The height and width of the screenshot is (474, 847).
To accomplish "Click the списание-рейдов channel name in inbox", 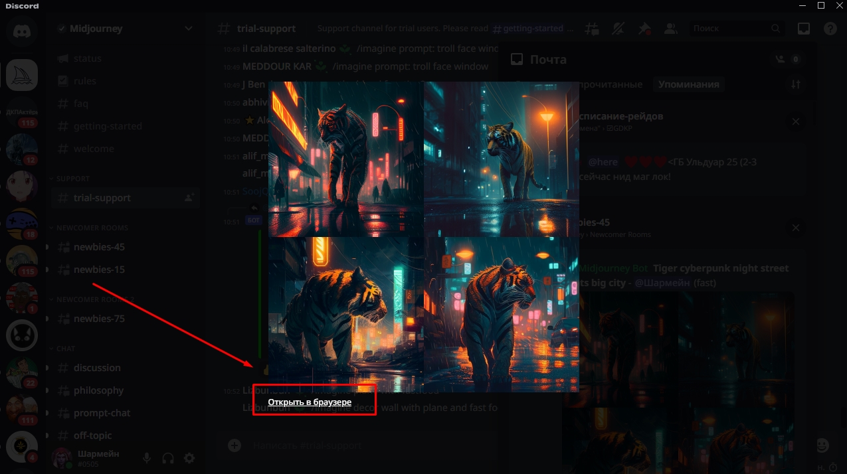I will pos(621,116).
